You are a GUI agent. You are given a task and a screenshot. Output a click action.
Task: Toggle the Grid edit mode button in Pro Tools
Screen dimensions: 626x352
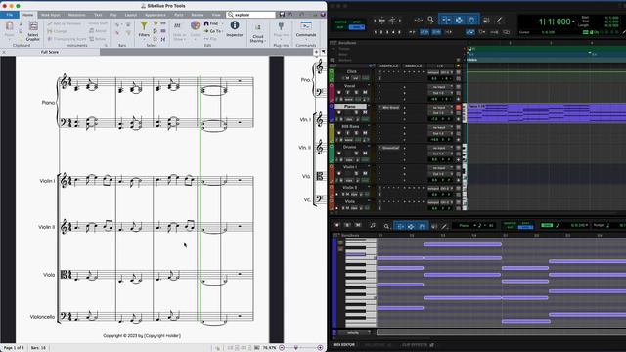point(356,27)
